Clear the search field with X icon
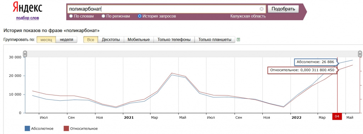The width and height of the screenshot is (363, 134). [x=261, y=9]
